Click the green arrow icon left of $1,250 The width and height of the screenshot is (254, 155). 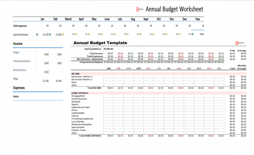click(x=37, y=34)
